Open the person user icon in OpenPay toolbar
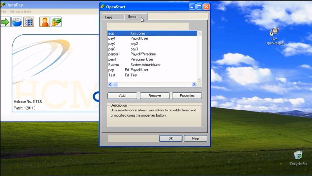Image resolution: width=312 pixels, height=176 pixels. [45, 22]
